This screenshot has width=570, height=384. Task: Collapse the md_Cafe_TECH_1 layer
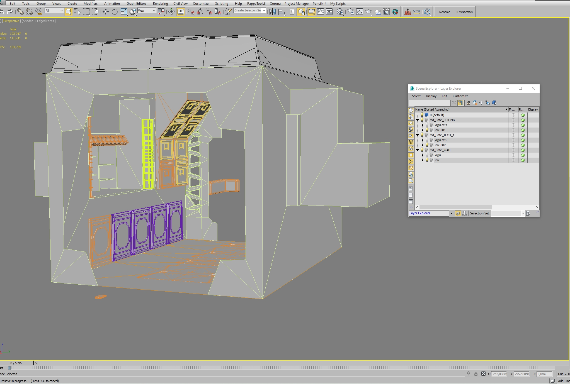tap(418, 135)
